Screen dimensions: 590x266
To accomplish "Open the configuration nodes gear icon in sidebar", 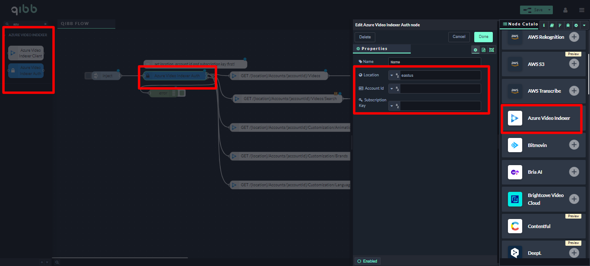I will click(x=576, y=25).
